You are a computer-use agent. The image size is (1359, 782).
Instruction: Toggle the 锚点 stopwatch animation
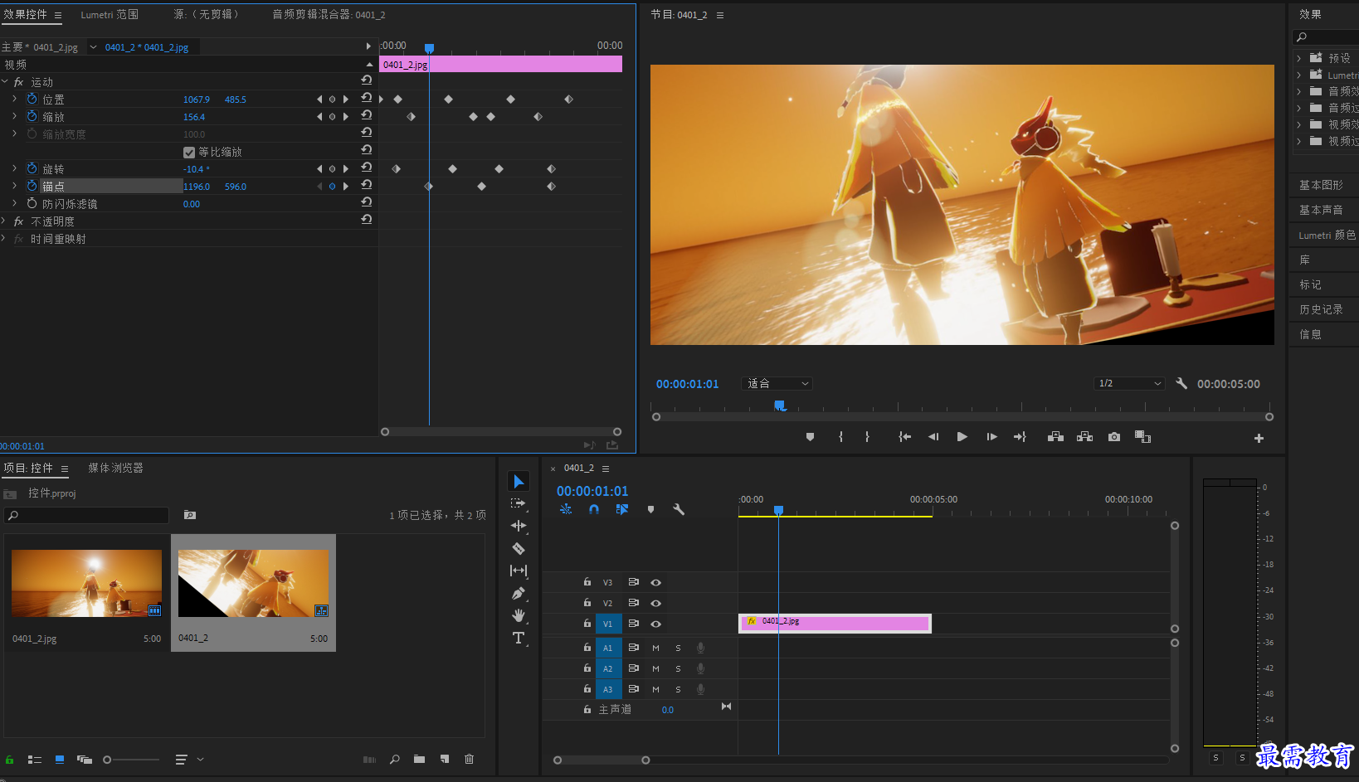32,186
